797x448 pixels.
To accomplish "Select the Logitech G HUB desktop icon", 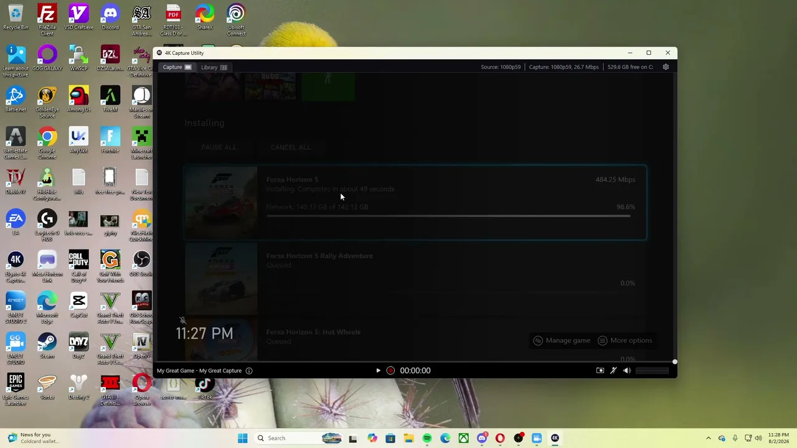I will [47, 225].
